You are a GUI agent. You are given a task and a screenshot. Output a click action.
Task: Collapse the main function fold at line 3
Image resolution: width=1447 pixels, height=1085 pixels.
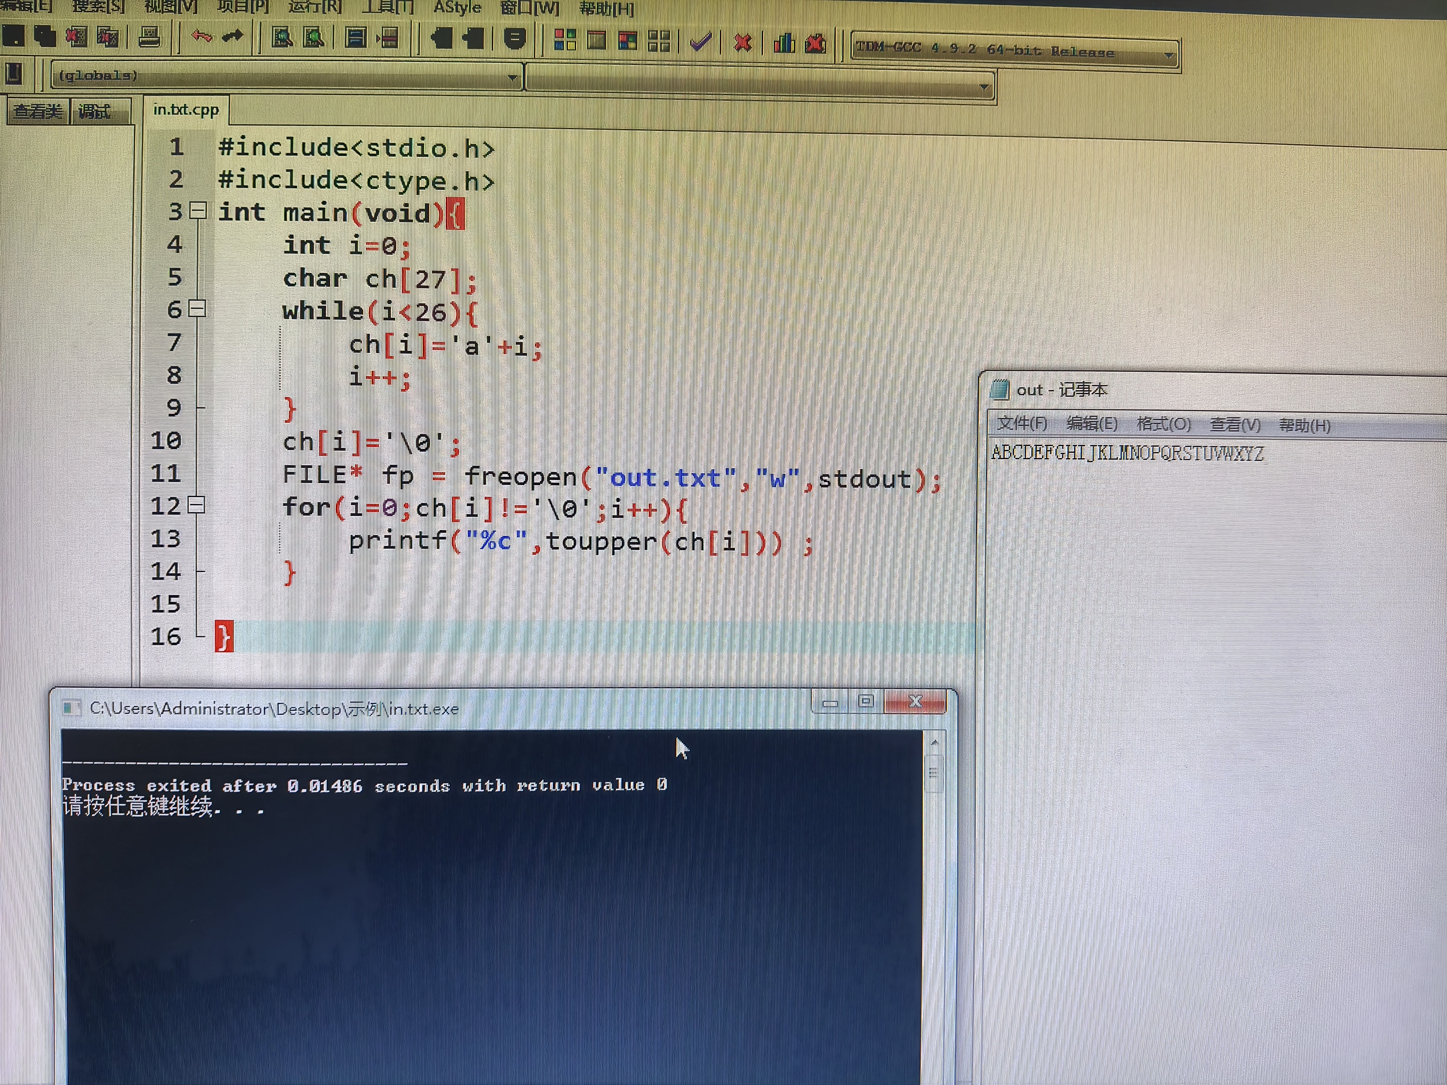[x=198, y=211]
